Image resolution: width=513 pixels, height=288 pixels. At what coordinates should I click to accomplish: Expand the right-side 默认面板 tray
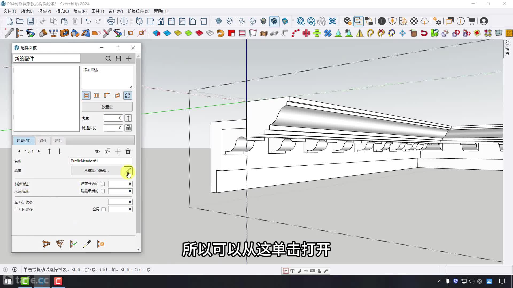pos(507,48)
